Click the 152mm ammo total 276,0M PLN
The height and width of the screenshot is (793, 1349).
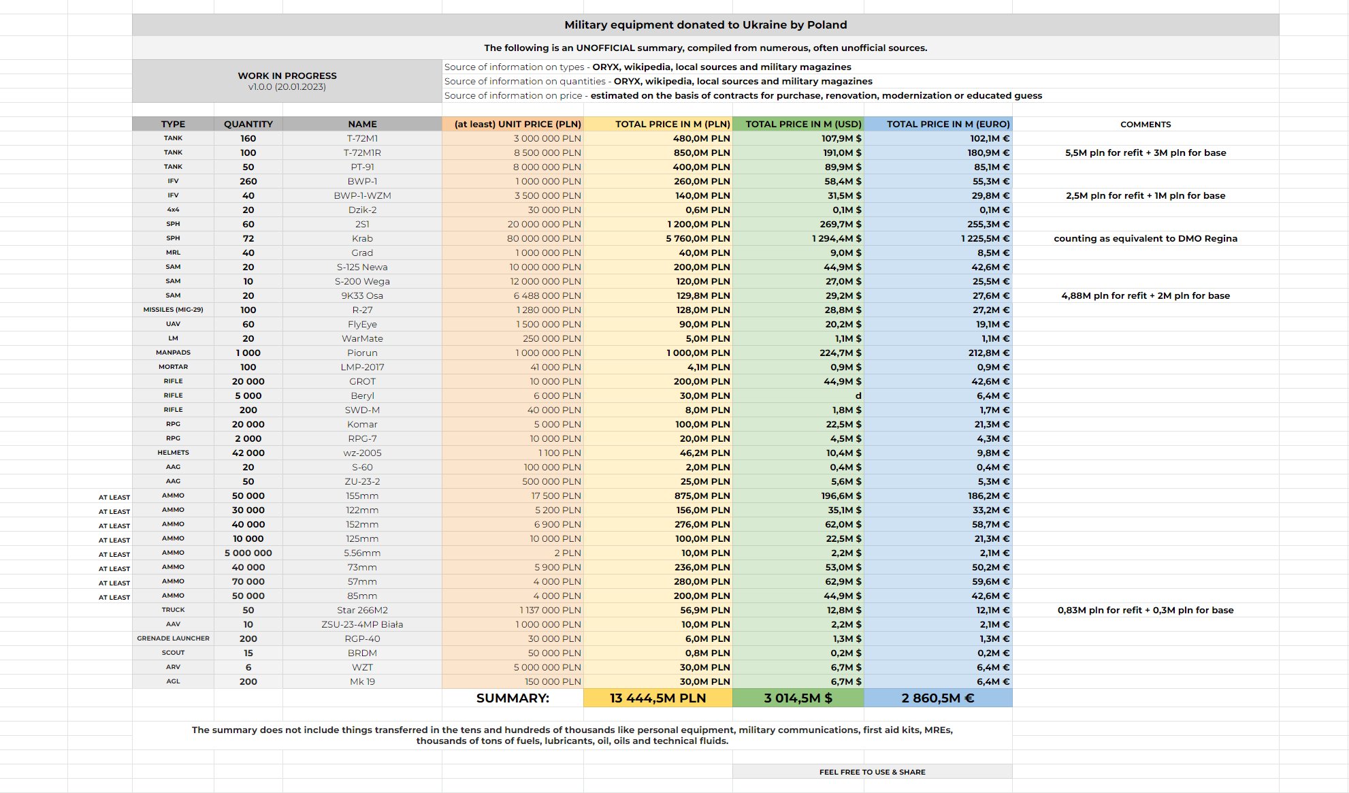[x=658, y=524]
